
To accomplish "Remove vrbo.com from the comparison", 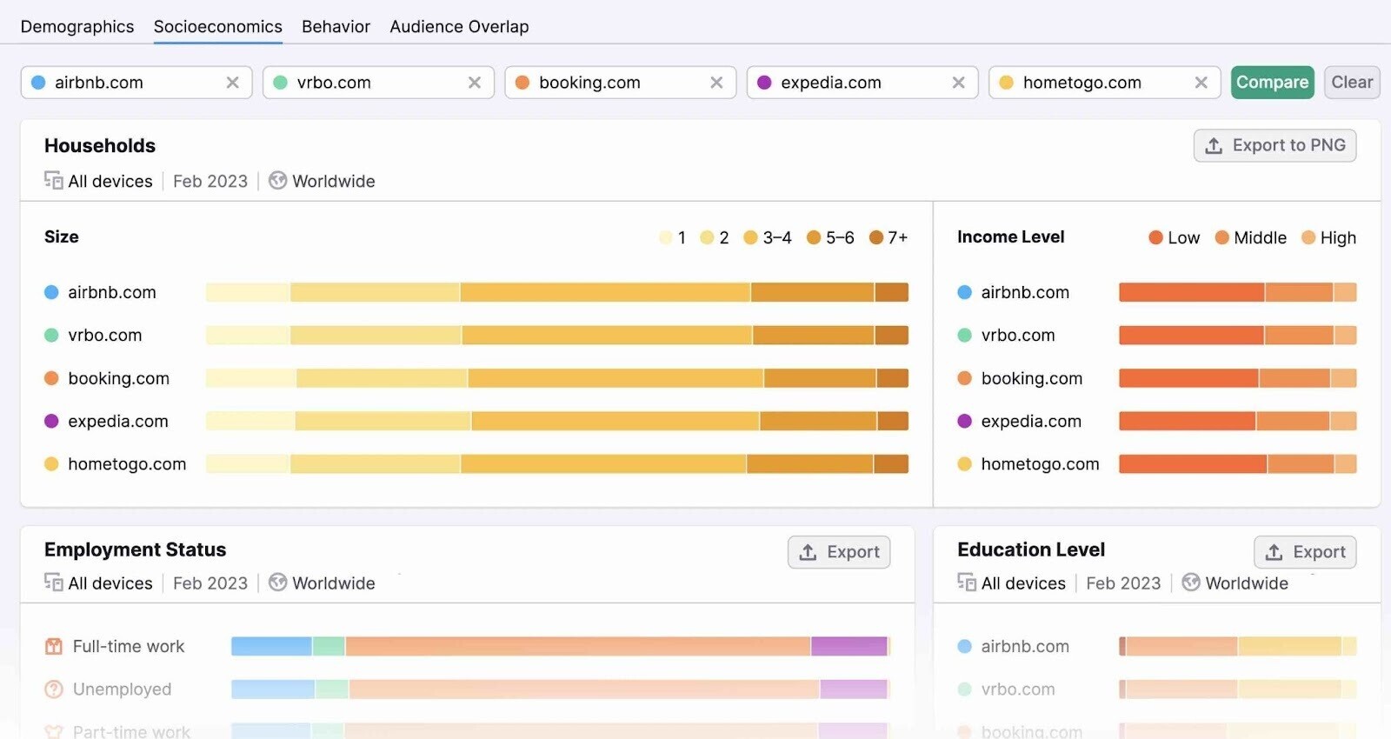I will point(475,83).
